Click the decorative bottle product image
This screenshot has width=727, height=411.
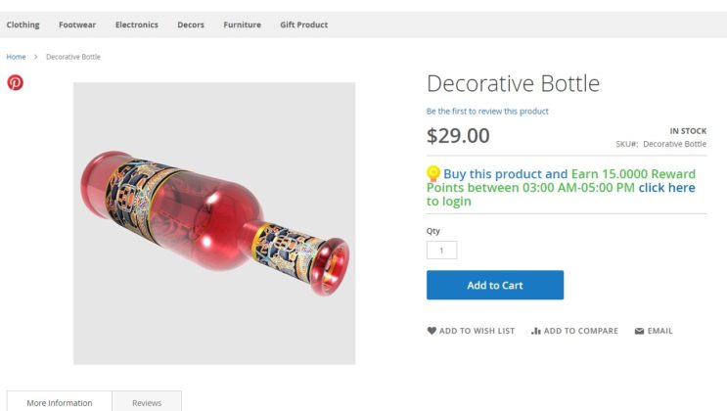tap(214, 223)
